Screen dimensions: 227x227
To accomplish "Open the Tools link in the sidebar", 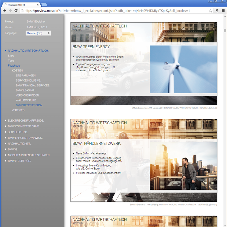I will [x=11, y=61].
